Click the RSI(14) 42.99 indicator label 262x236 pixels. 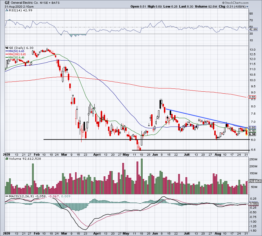[x=21, y=10]
